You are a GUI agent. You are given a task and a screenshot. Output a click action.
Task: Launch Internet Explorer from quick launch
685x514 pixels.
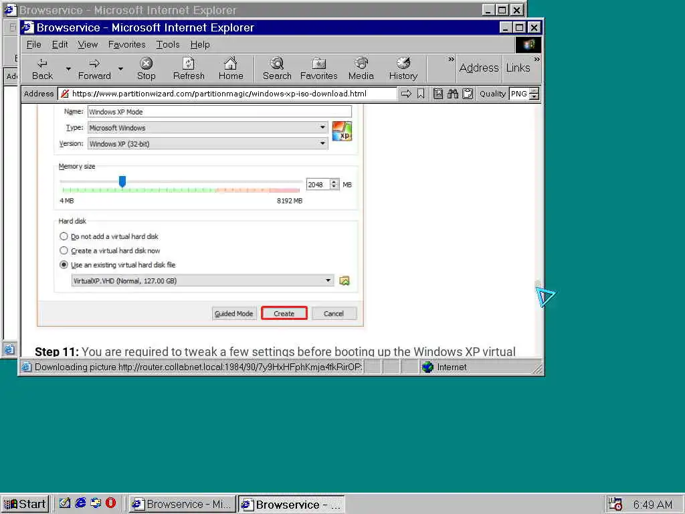pos(80,503)
